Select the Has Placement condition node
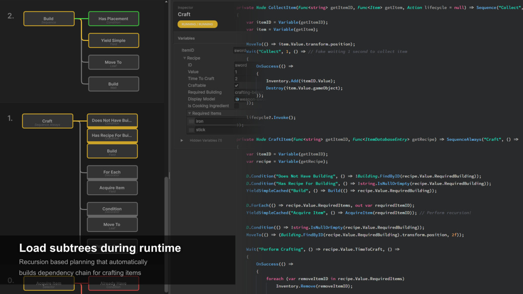The height and width of the screenshot is (294, 523). 113,18
